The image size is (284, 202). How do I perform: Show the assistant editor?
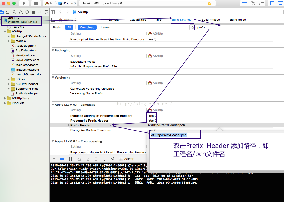coord(253,3)
